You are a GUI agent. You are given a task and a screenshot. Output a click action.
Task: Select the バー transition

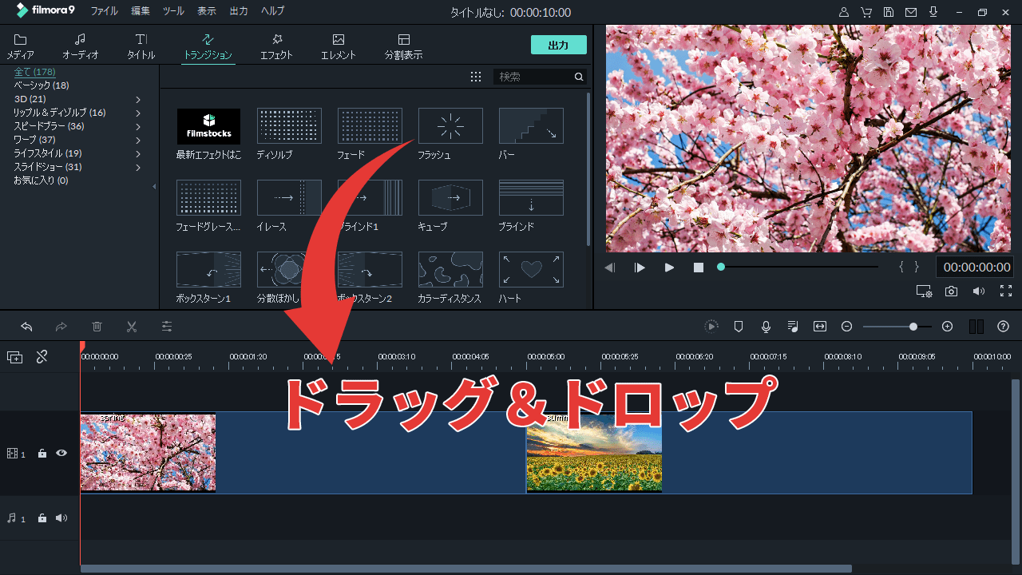click(531, 126)
